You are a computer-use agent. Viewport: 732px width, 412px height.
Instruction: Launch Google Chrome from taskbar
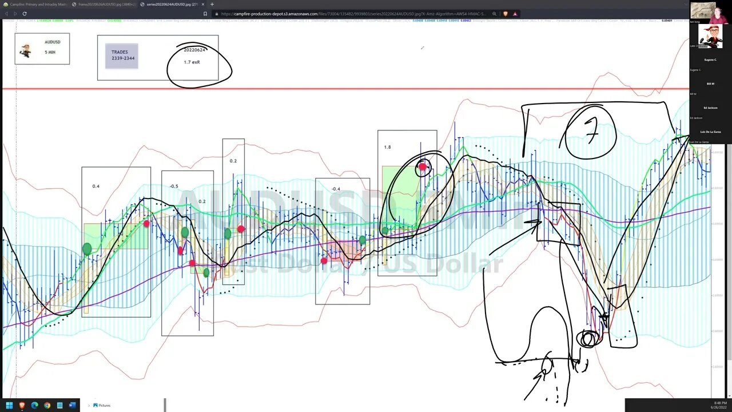point(47,405)
